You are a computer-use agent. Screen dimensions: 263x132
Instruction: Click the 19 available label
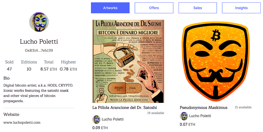(156, 113)
